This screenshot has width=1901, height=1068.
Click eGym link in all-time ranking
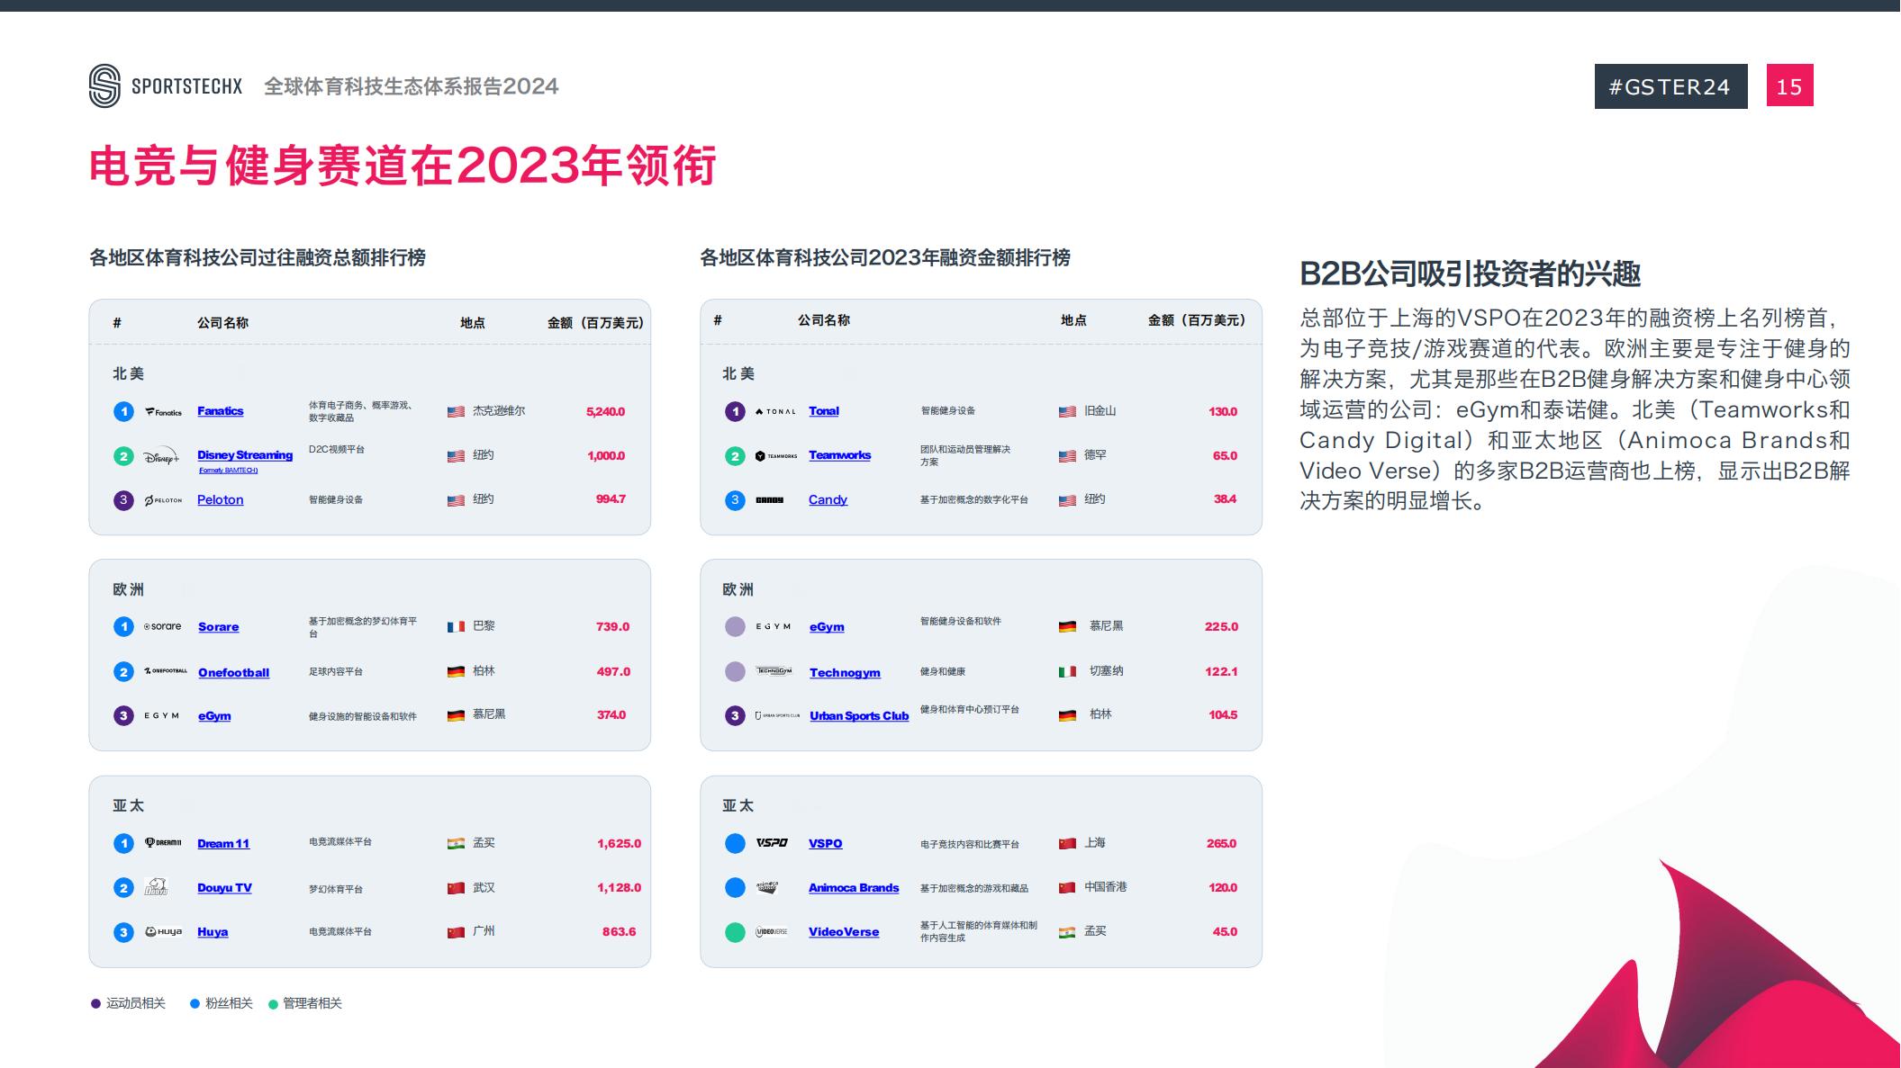click(214, 715)
